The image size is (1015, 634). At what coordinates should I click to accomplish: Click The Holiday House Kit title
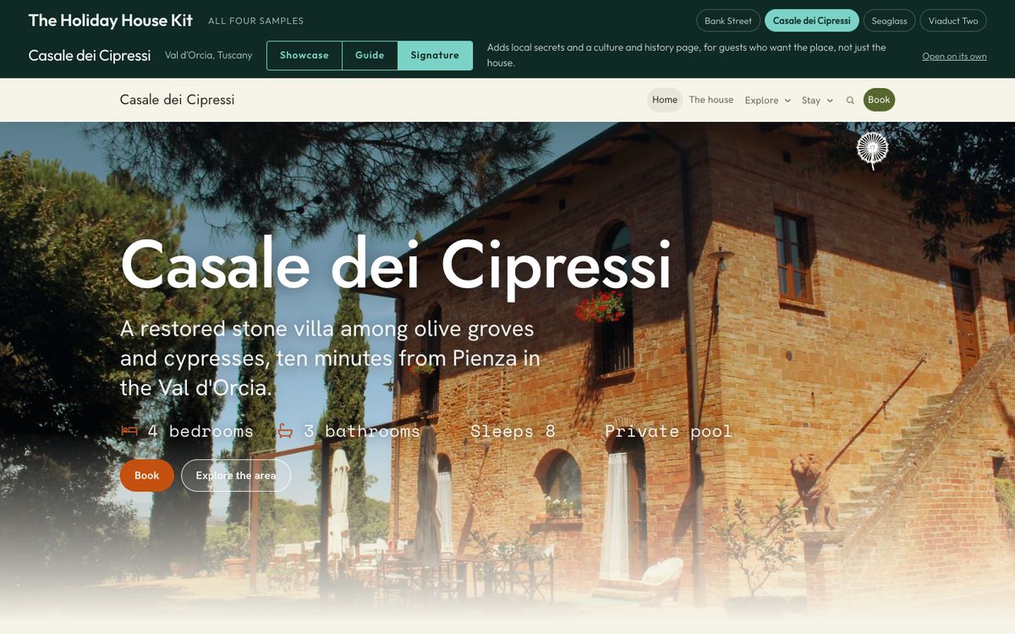(x=111, y=20)
